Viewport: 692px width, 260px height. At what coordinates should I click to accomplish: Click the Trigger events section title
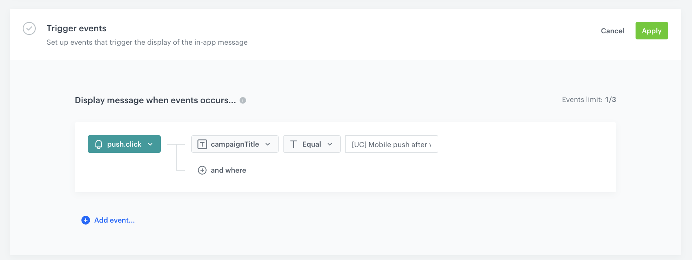click(x=76, y=28)
